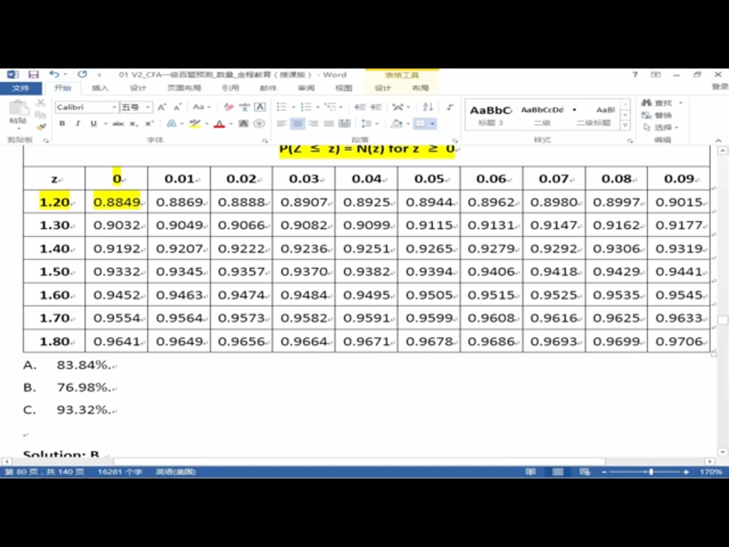
Task: Open the Styles pane launcher
Action: coord(630,140)
